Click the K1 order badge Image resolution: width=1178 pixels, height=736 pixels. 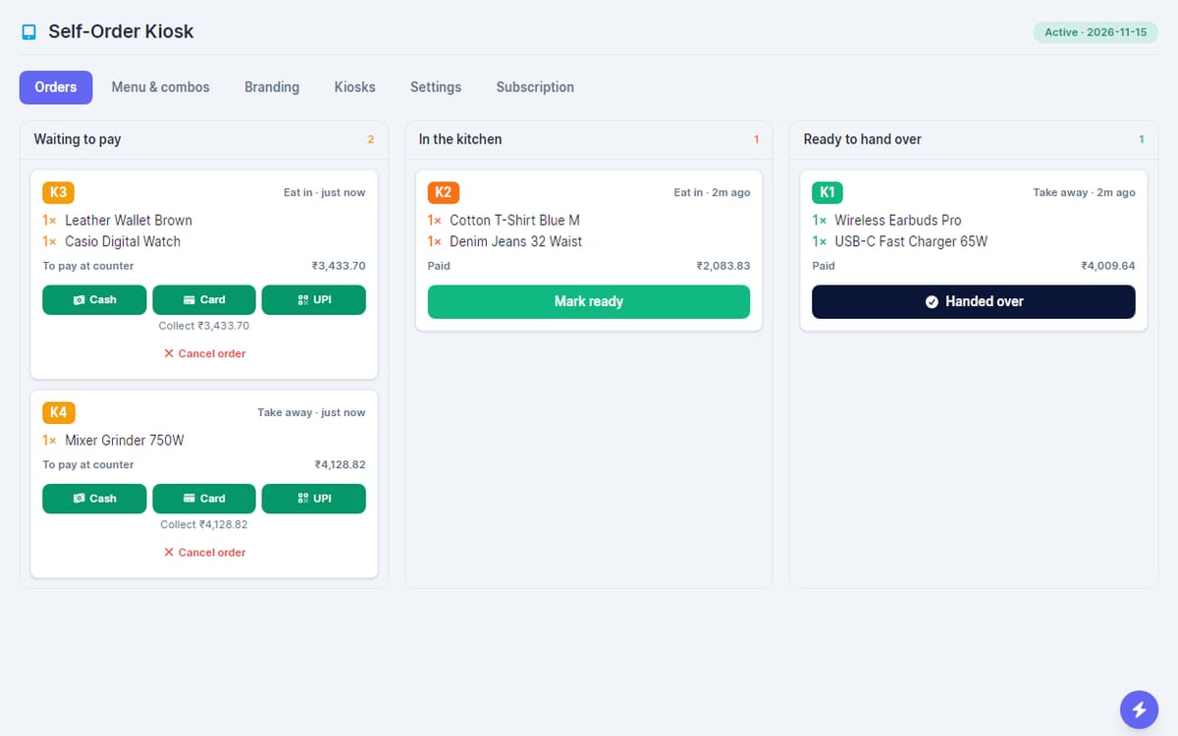[828, 192]
